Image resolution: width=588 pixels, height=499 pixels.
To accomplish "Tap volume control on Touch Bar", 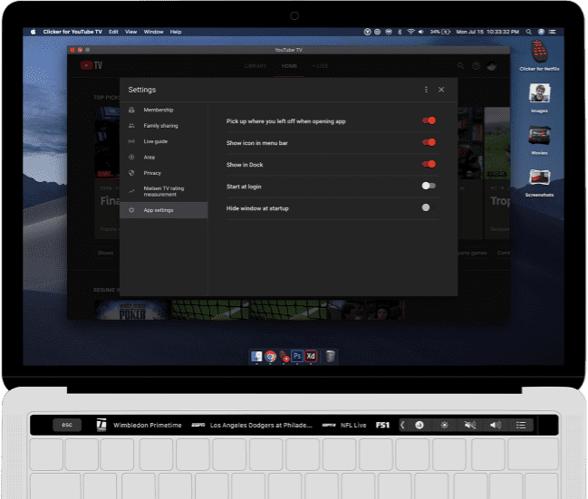I will [496, 425].
